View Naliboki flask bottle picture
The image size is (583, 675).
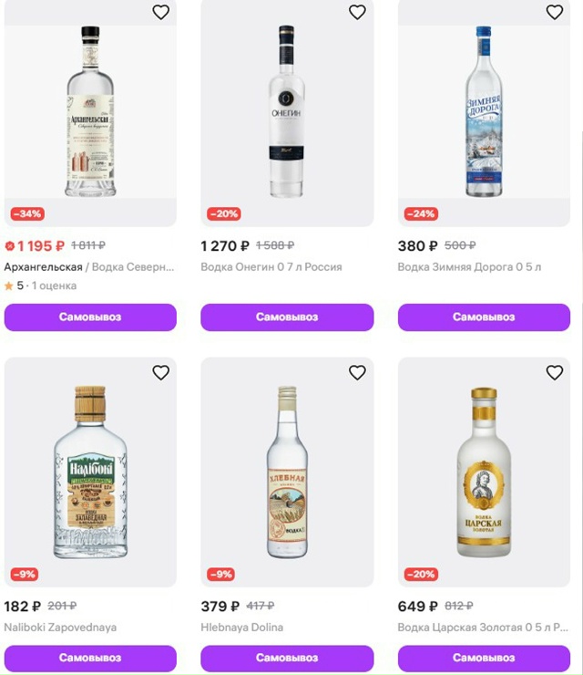(90, 472)
